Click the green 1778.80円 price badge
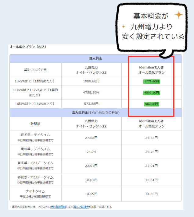Screen dimensions: 194x217 [151, 81]
